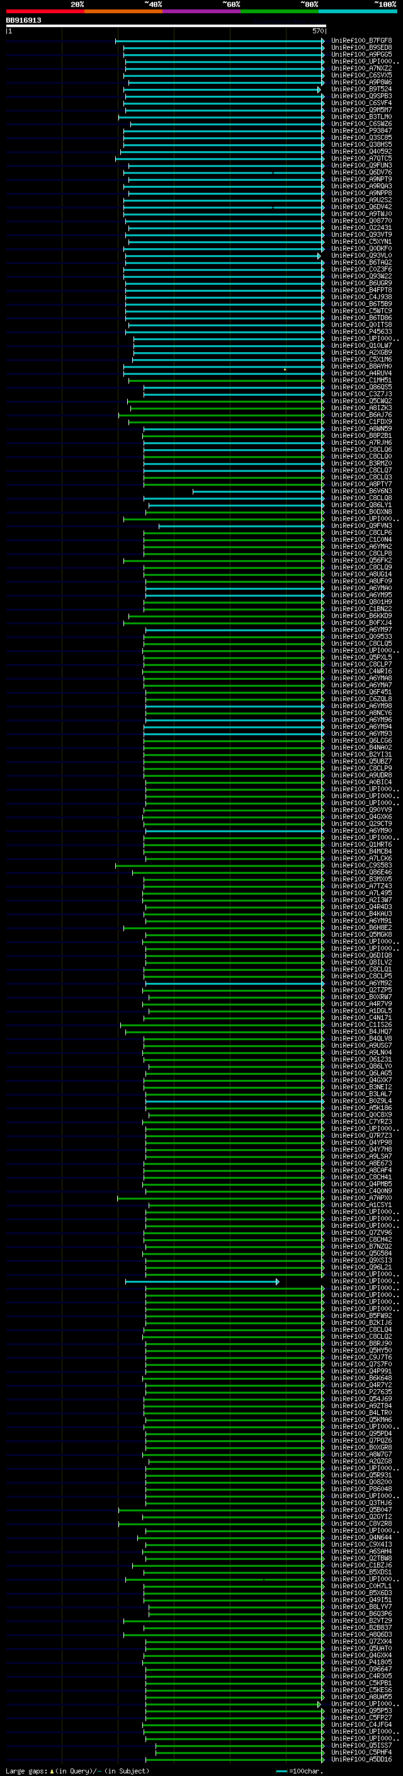This screenshot has height=1776, width=403.
Task: Click hit label UniRef100_Q3THJ6
Action: (x=361, y=1503)
